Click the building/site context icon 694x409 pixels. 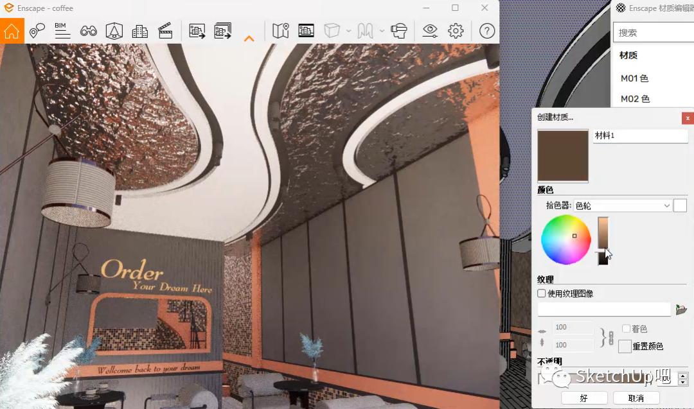140,30
